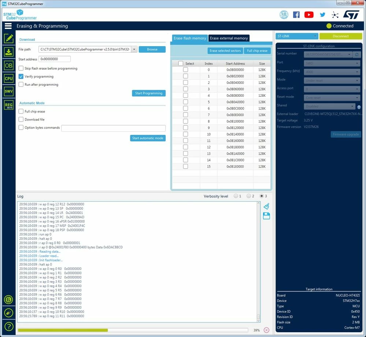Screen dimensions: 366x337
Task: Click the Shared info icon
Action: coord(359,107)
